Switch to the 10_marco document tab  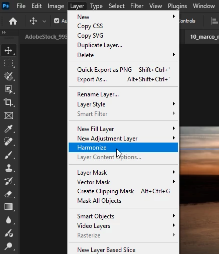point(202,37)
